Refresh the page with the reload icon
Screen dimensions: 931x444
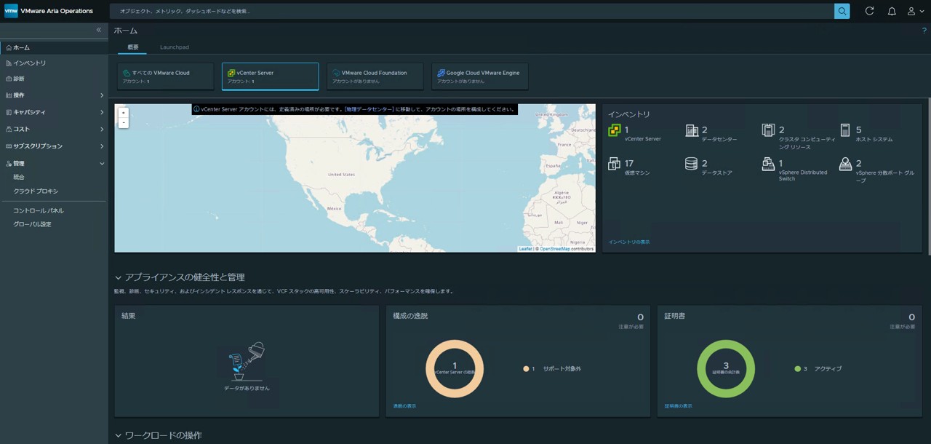[869, 11]
